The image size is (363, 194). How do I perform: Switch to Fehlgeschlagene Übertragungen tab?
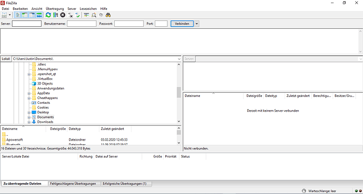click(73, 184)
